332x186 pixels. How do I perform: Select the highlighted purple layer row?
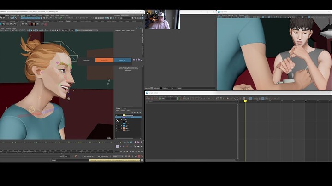(x=129, y=118)
